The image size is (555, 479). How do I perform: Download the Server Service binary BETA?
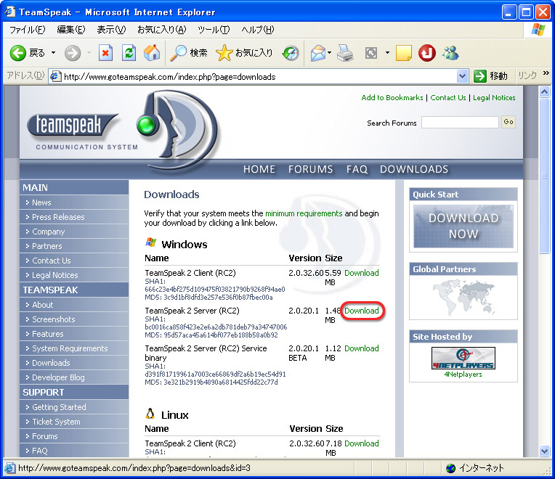click(x=361, y=348)
